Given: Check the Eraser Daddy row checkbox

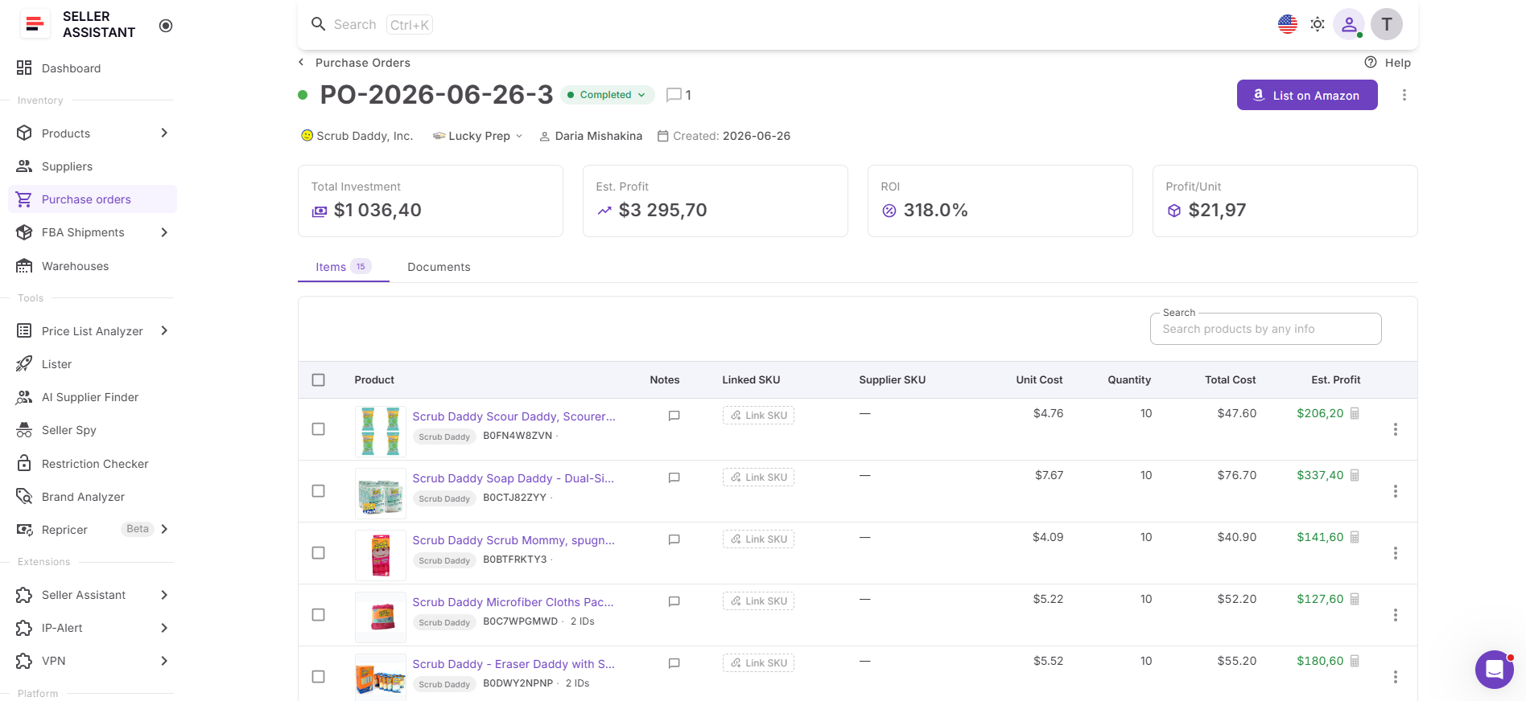Looking at the screenshot, I should pyautogui.click(x=319, y=677).
